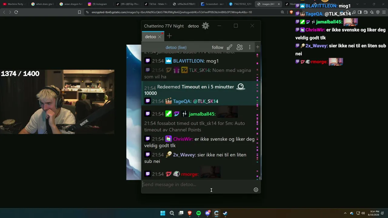Screen dimensions: 388x218
Task: Switch to the 'when does gta 6' tab
Action: 42,4
